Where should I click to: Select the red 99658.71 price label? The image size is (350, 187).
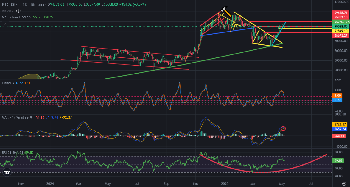pyautogui.click(x=341, y=13)
